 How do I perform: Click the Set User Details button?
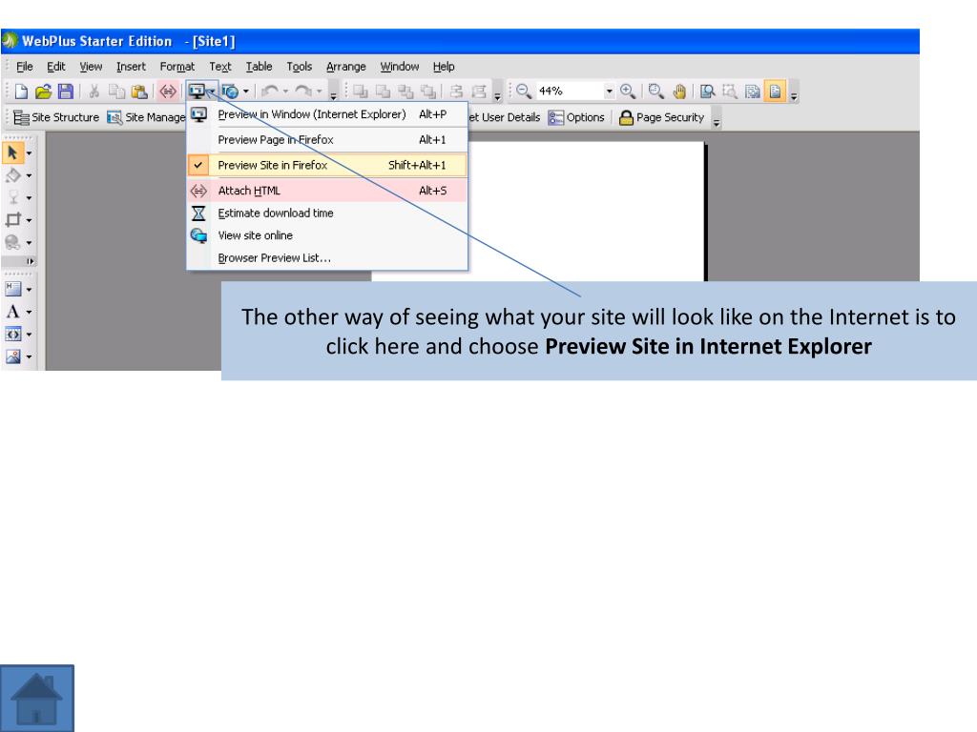point(504,117)
